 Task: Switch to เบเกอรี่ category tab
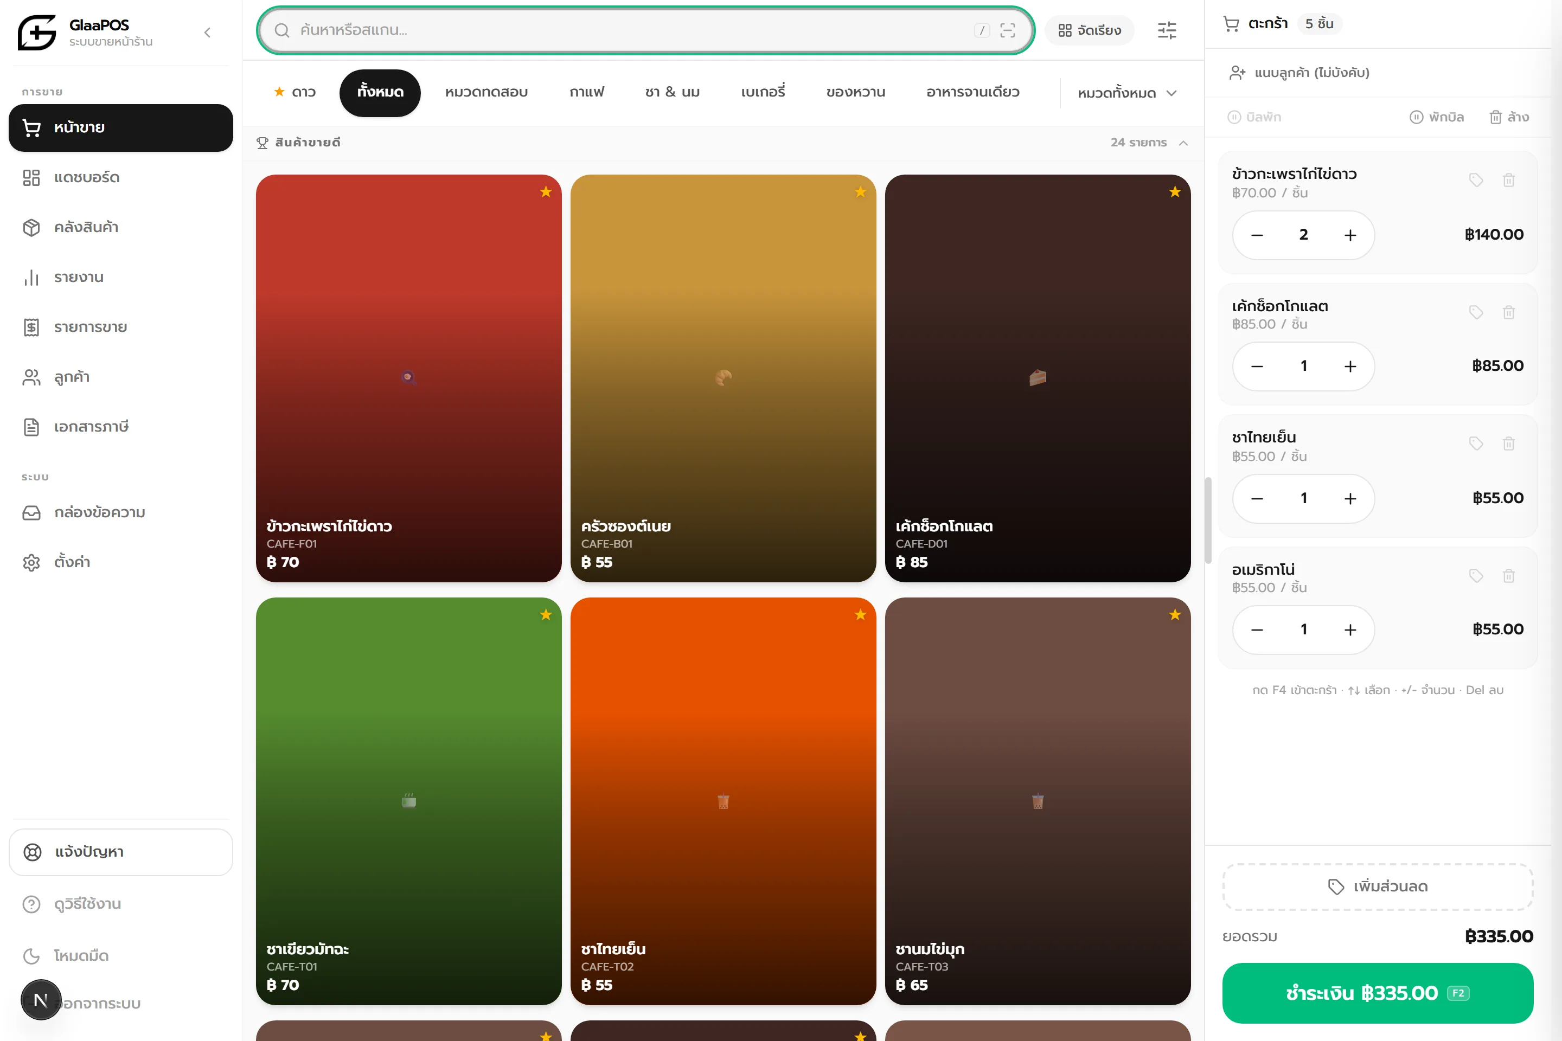[x=763, y=92]
